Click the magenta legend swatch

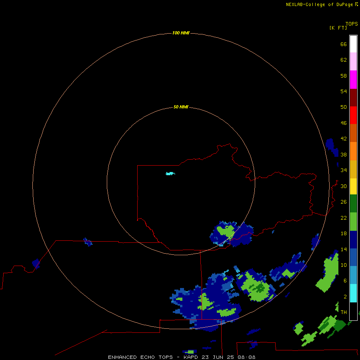click(353, 80)
